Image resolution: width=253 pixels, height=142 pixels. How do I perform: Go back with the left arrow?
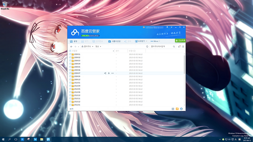71,47
